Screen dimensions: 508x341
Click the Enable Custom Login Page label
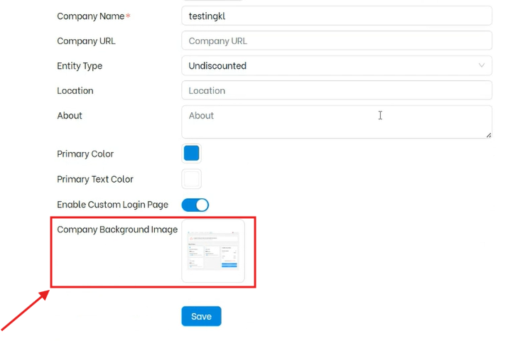point(112,205)
